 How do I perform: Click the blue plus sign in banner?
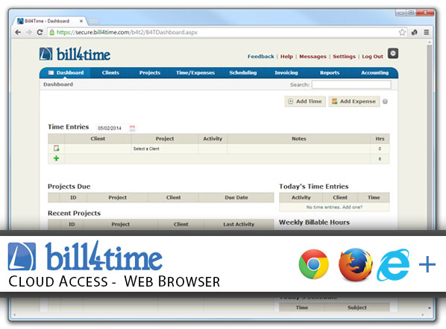point(427,264)
